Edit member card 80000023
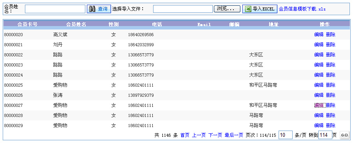This screenshot has height=143, width=353. click(x=319, y=65)
